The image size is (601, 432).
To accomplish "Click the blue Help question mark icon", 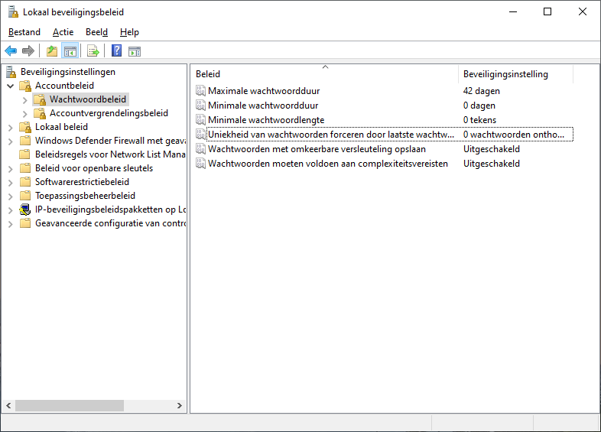I will point(116,51).
